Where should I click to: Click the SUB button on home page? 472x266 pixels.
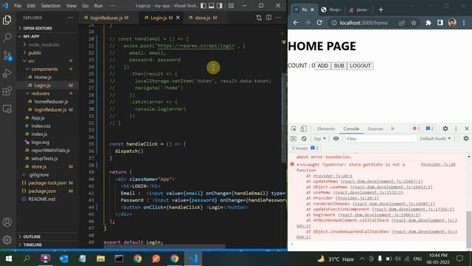click(339, 66)
